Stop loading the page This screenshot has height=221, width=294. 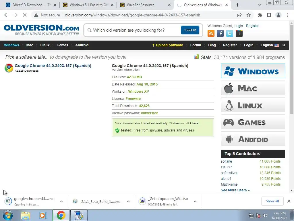pyautogui.click(x=25, y=15)
